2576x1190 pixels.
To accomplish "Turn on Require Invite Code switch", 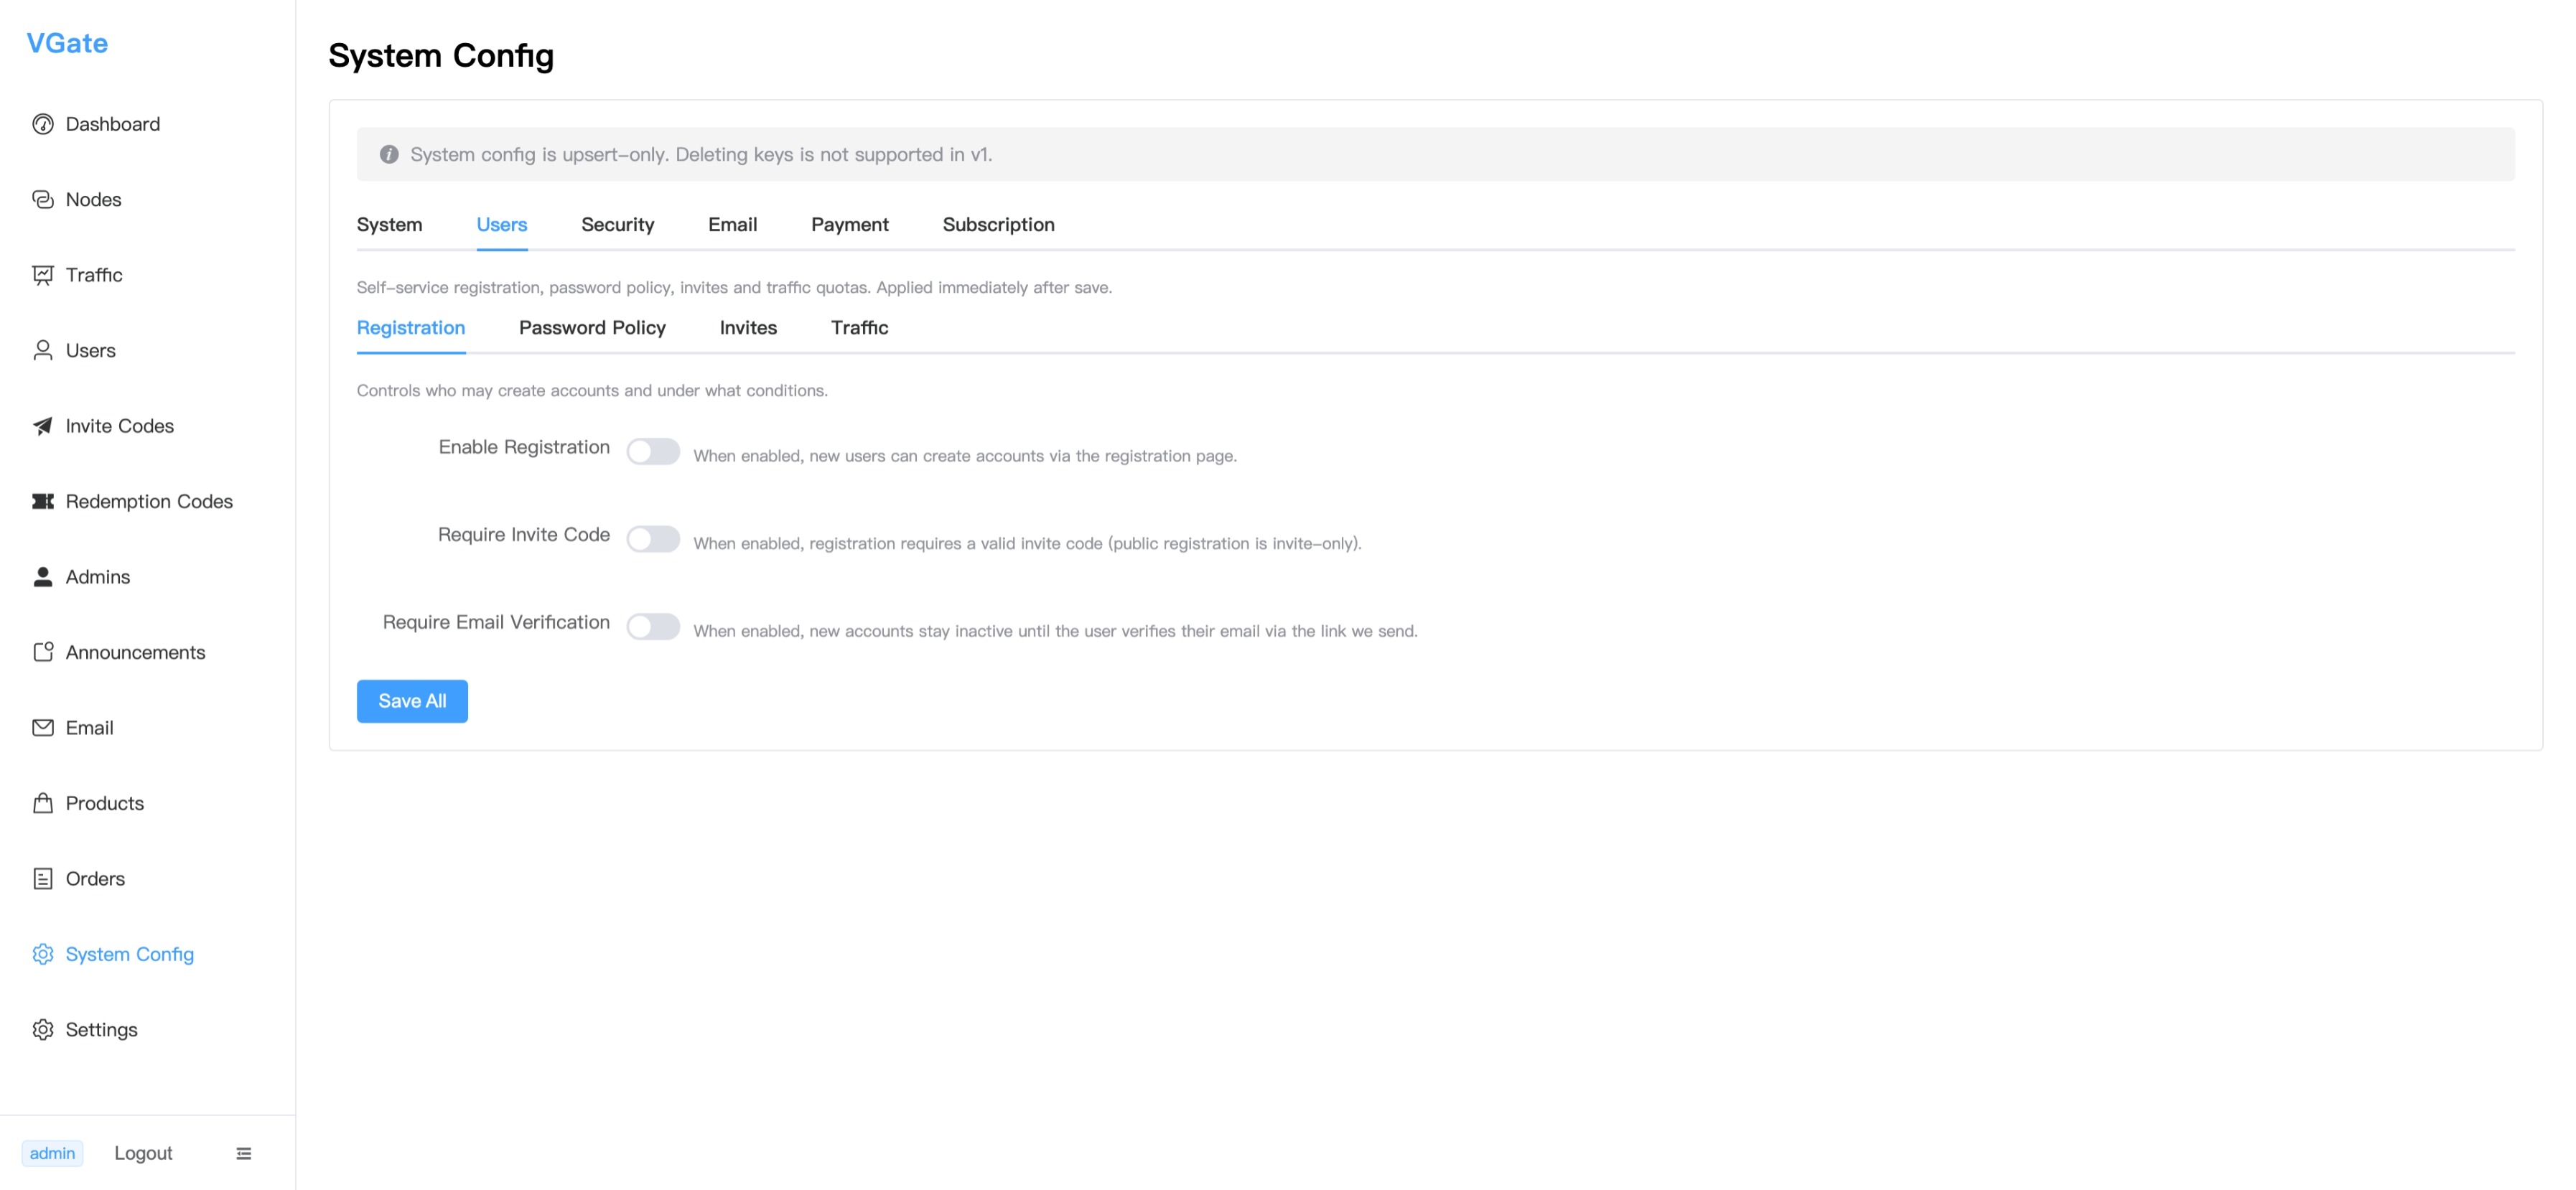I will [653, 539].
